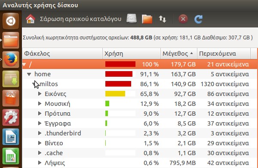Screen dimensions: 258x168
Task: Sort by Φάκελος column header
Action: click(62, 54)
